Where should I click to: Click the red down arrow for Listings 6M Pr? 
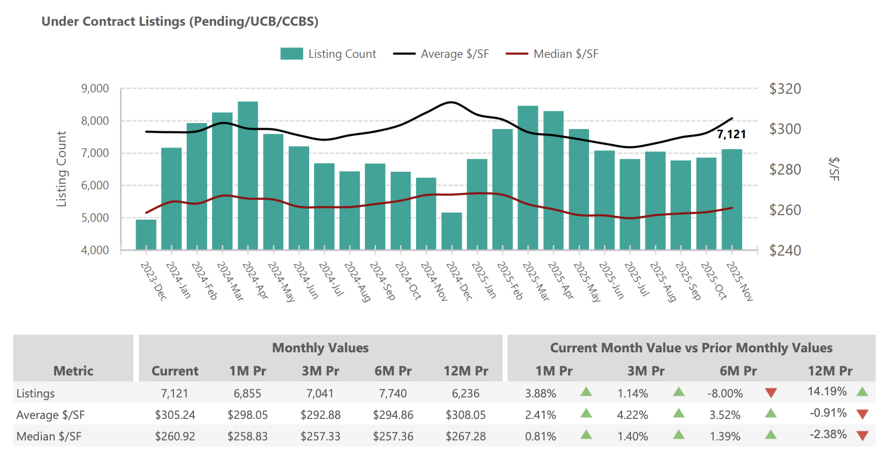pos(771,393)
